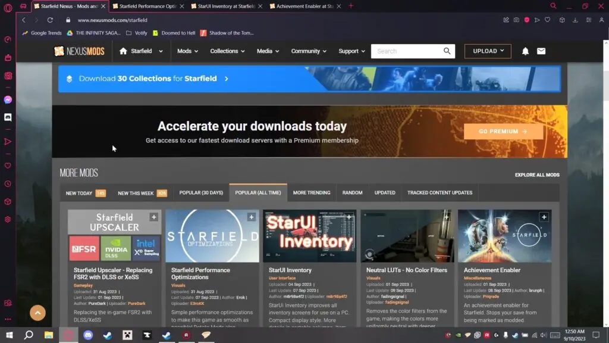Open the StarUI Inventory mod thumbnail
The width and height of the screenshot is (609, 343).
[x=309, y=236]
